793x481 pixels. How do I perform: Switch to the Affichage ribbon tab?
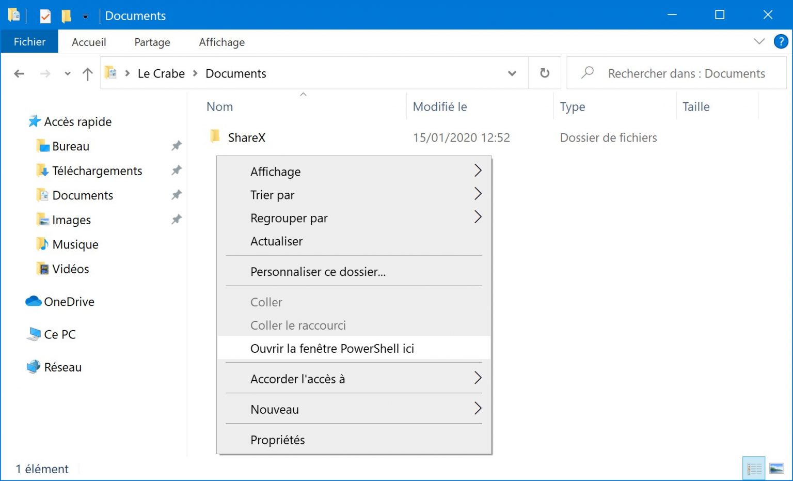click(221, 42)
